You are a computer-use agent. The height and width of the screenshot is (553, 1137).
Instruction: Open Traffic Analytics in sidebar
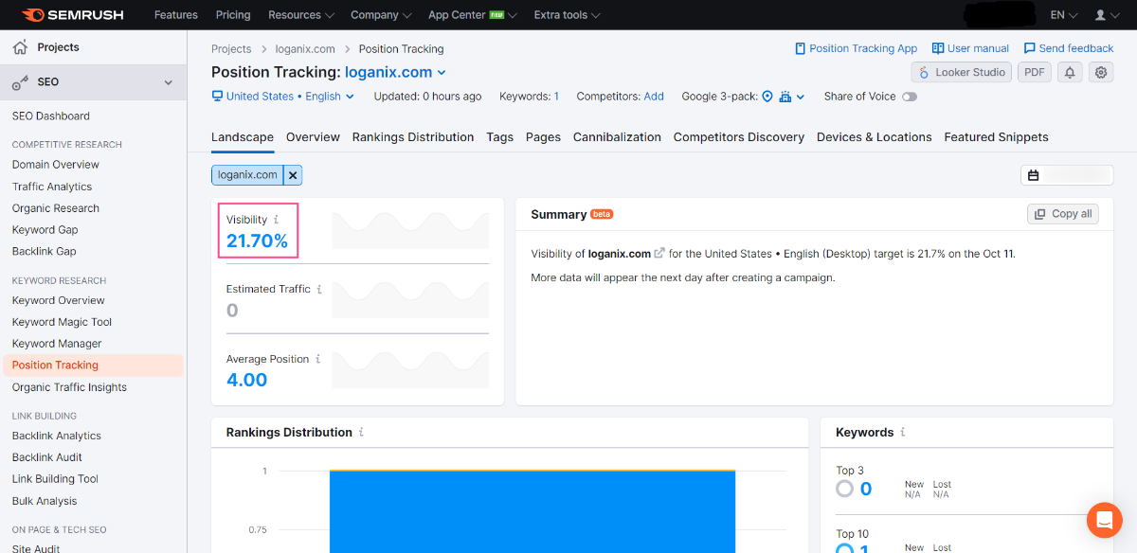pyautogui.click(x=52, y=187)
